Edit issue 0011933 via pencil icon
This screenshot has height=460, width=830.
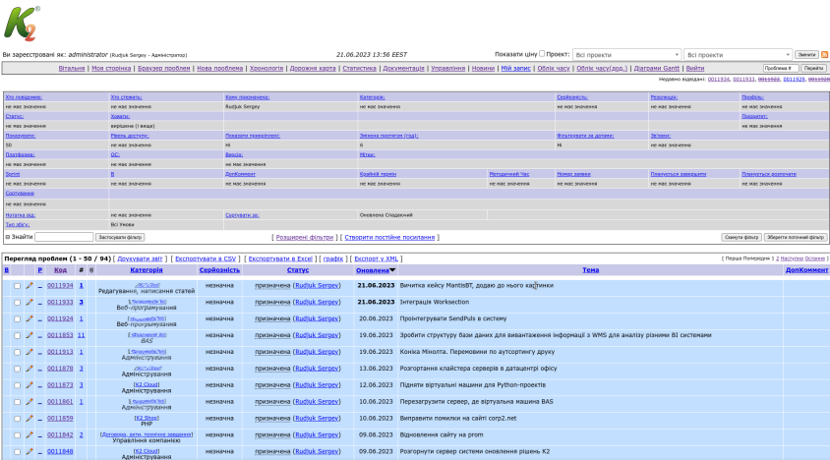click(30, 303)
